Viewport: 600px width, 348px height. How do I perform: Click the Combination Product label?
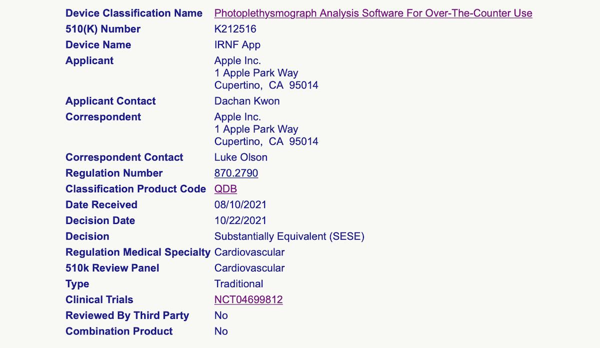click(x=119, y=331)
